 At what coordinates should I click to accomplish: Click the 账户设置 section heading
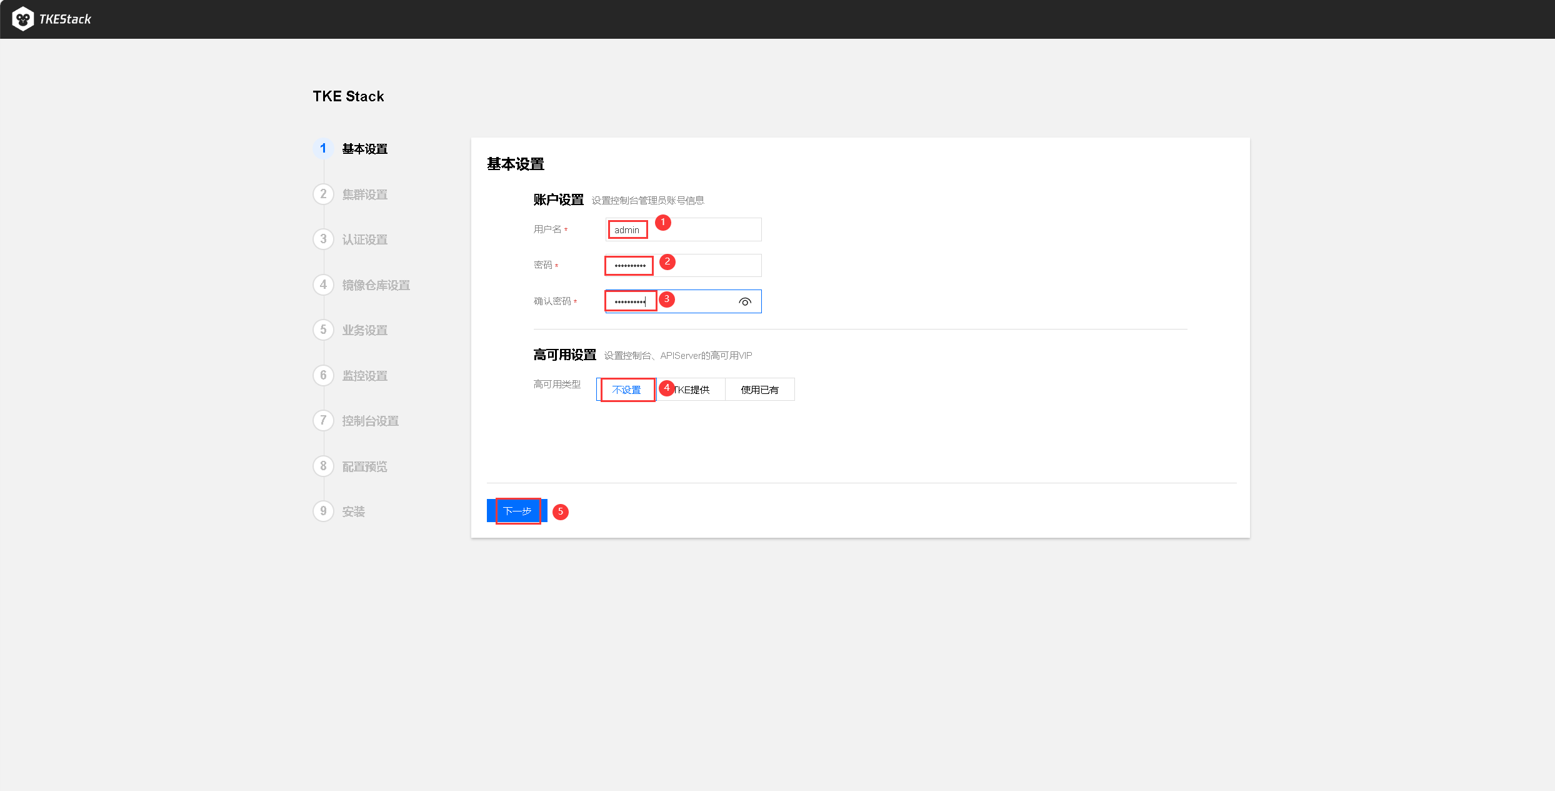[559, 200]
